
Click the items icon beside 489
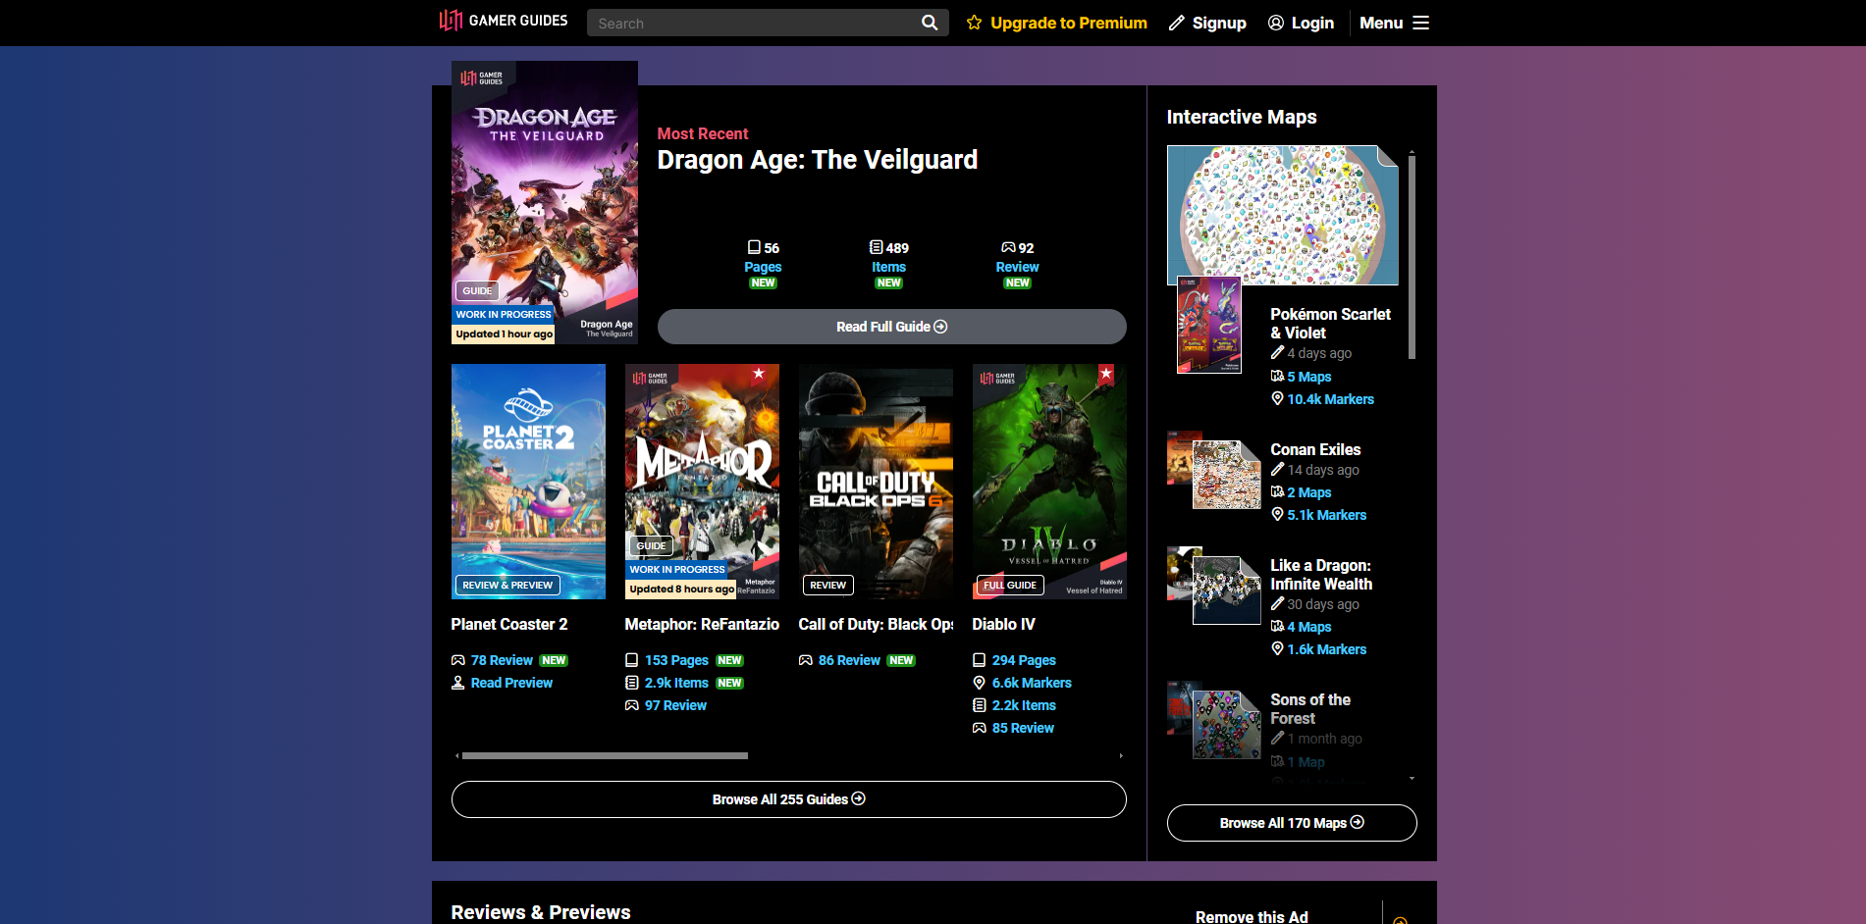pos(876,247)
